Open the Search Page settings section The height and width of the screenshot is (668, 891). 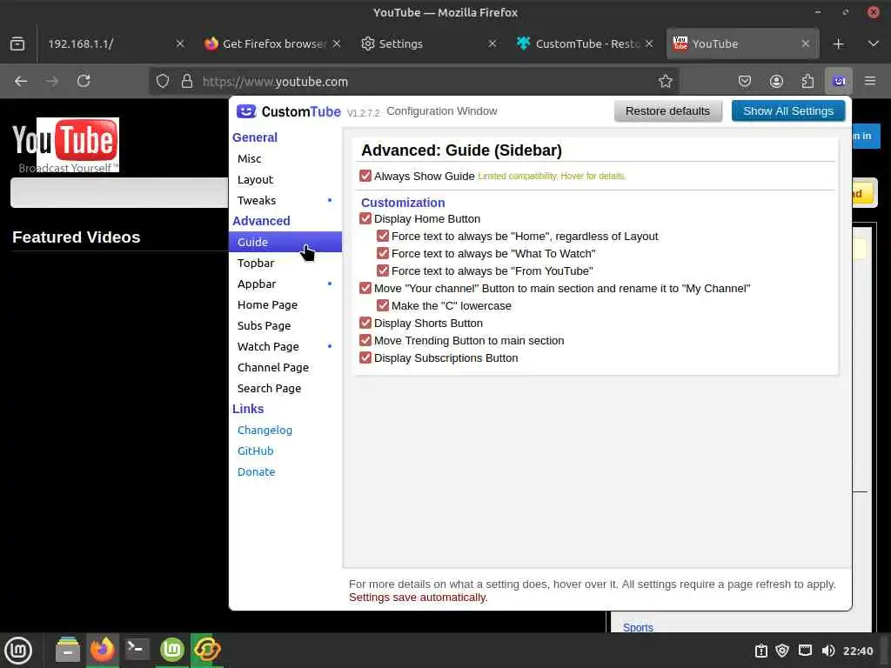click(285, 389)
